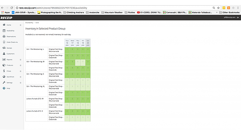Click the Products box icon
This screenshot has width=241, height=135.
tap(4, 65)
